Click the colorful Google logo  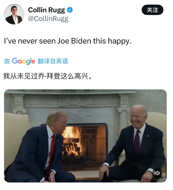[x=24, y=61]
